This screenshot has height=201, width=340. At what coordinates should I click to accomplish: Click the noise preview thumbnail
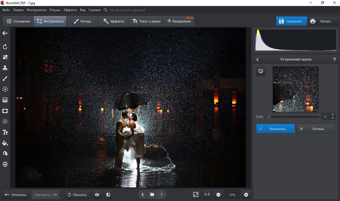click(x=295, y=89)
